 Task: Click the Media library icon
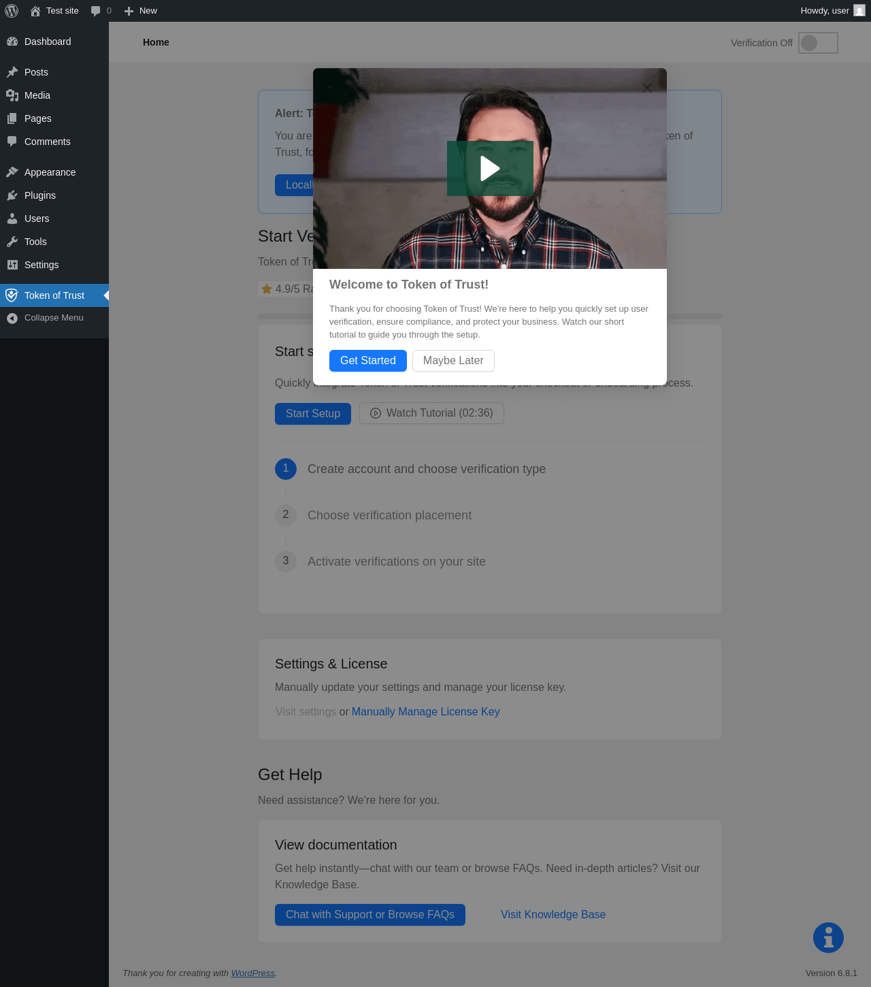click(12, 95)
